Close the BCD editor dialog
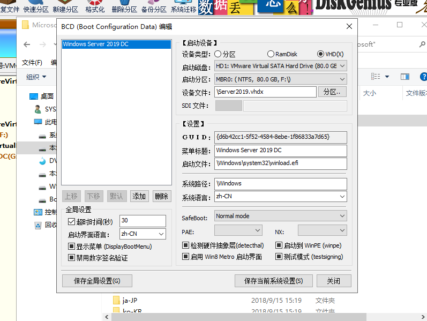This screenshot has width=427, height=321. [349, 26]
